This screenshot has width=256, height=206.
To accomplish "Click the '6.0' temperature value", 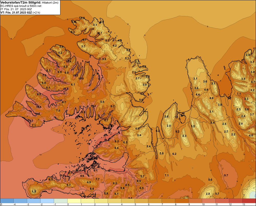I will coord(67,73).
